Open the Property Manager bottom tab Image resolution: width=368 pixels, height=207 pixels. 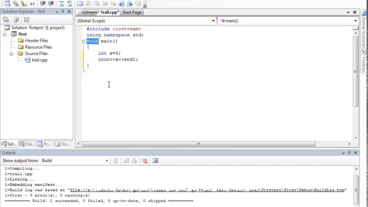(x=44, y=144)
